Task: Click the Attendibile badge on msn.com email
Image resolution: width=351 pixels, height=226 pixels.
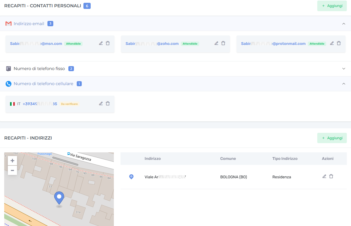Action: pyautogui.click(x=73, y=44)
